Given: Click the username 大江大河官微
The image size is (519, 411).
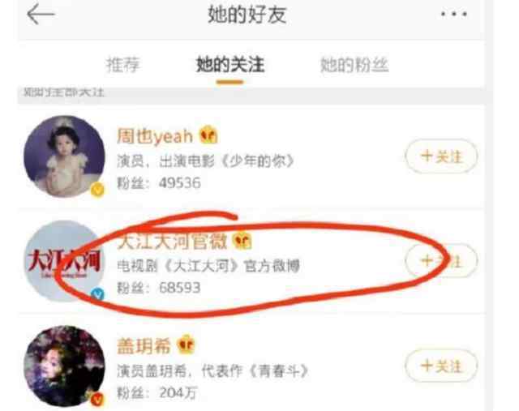Looking at the screenshot, I should point(172,241).
